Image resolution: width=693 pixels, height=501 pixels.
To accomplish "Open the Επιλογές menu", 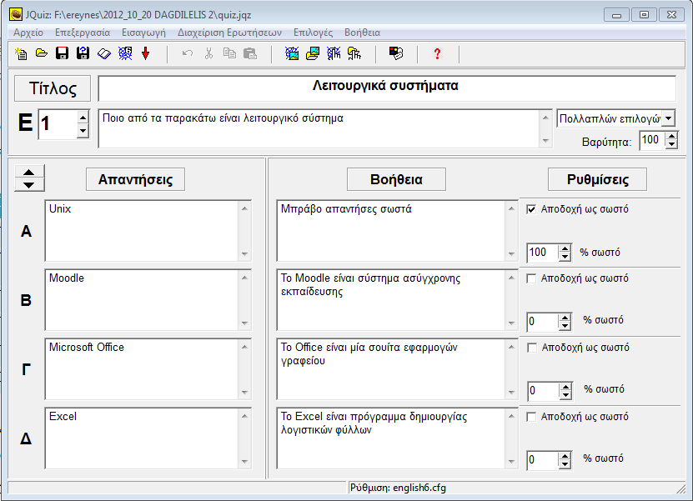I will point(313,33).
